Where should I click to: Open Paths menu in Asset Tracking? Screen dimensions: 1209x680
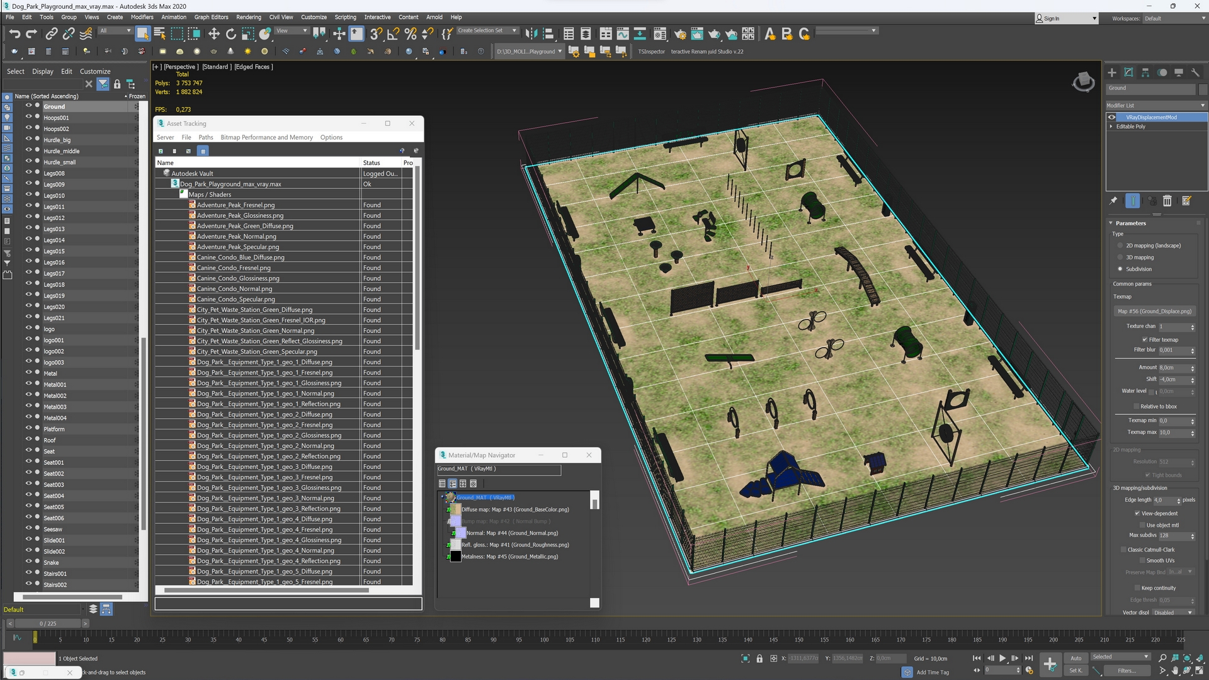click(x=205, y=137)
